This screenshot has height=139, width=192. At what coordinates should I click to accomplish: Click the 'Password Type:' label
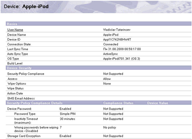click(x=25, y=114)
